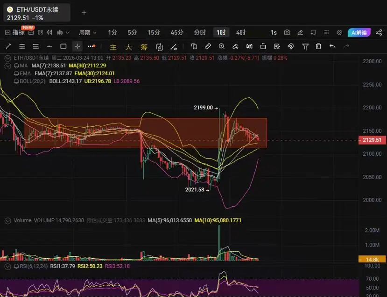The width and height of the screenshot is (387, 297).
Task: Click the rewind replay icon
Action: tap(49, 32)
